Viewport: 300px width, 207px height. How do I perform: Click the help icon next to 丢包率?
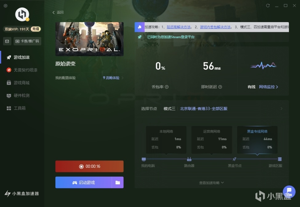pos(167,87)
